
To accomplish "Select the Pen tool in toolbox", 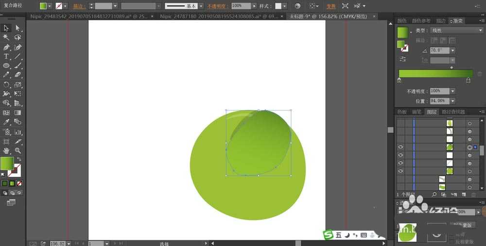I will (x=6, y=47).
